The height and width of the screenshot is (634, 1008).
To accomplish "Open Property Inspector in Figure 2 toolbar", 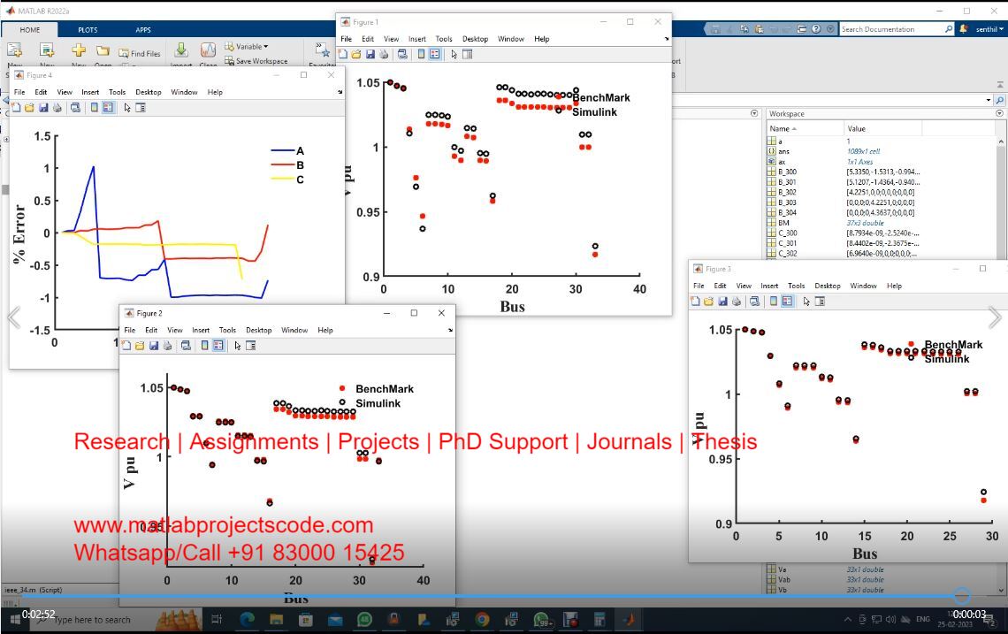I will coord(251,346).
